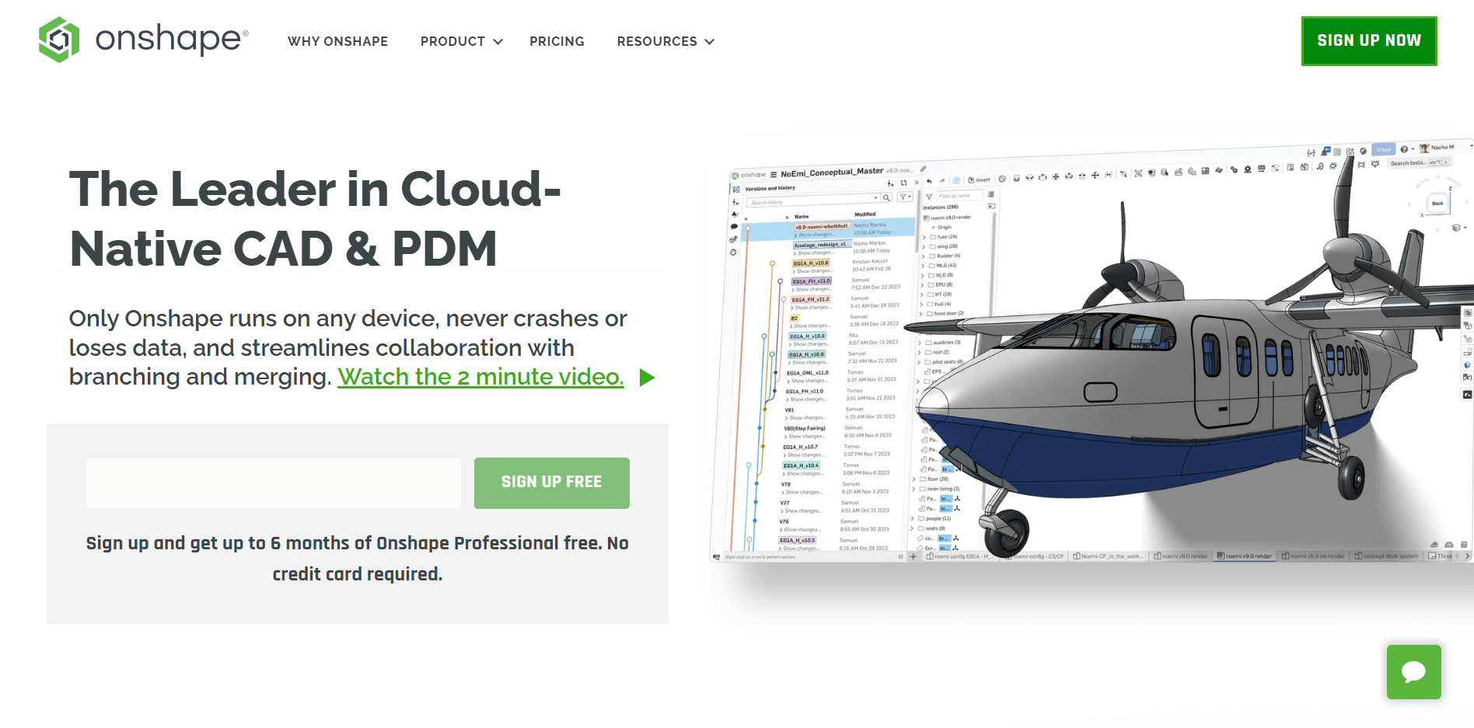Image resolution: width=1474 pixels, height=728 pixels.
Task: Select the EG1A_H_v10.8 version
Action: [x=811, y=263]
